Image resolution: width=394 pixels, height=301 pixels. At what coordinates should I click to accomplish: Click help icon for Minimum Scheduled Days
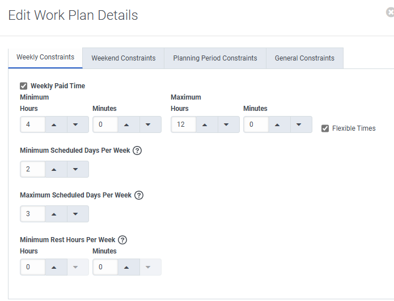(x=137, y=150)
